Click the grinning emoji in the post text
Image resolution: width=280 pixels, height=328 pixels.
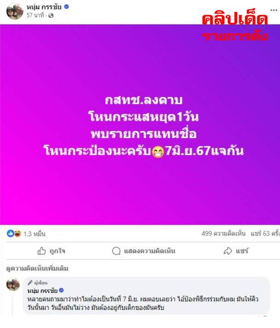pyautogui.click(x=158, y=152)
